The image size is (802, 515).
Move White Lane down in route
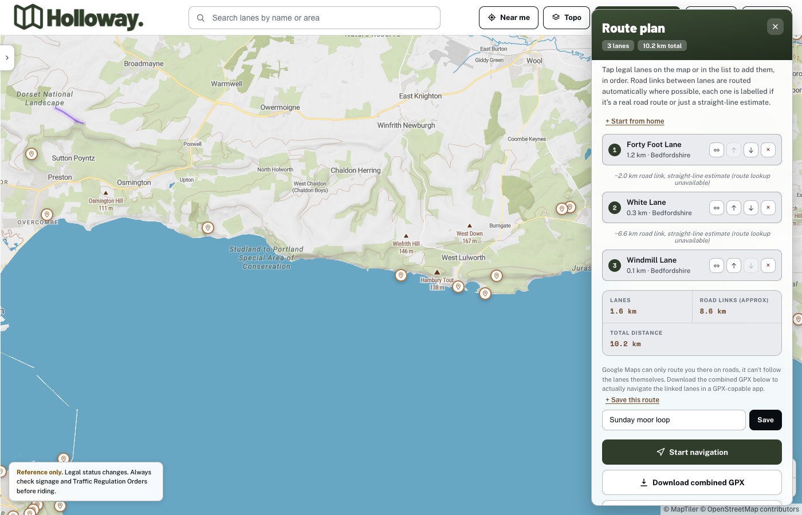pos(751,208)
